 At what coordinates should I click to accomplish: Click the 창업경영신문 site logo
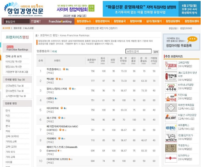(x=24, y=9)
